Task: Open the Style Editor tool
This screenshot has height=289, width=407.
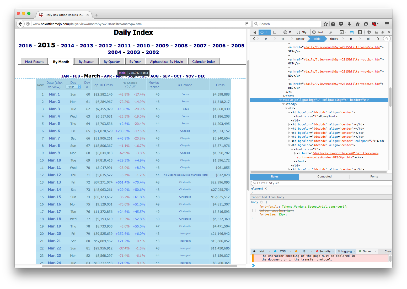Action: point(302,32)
